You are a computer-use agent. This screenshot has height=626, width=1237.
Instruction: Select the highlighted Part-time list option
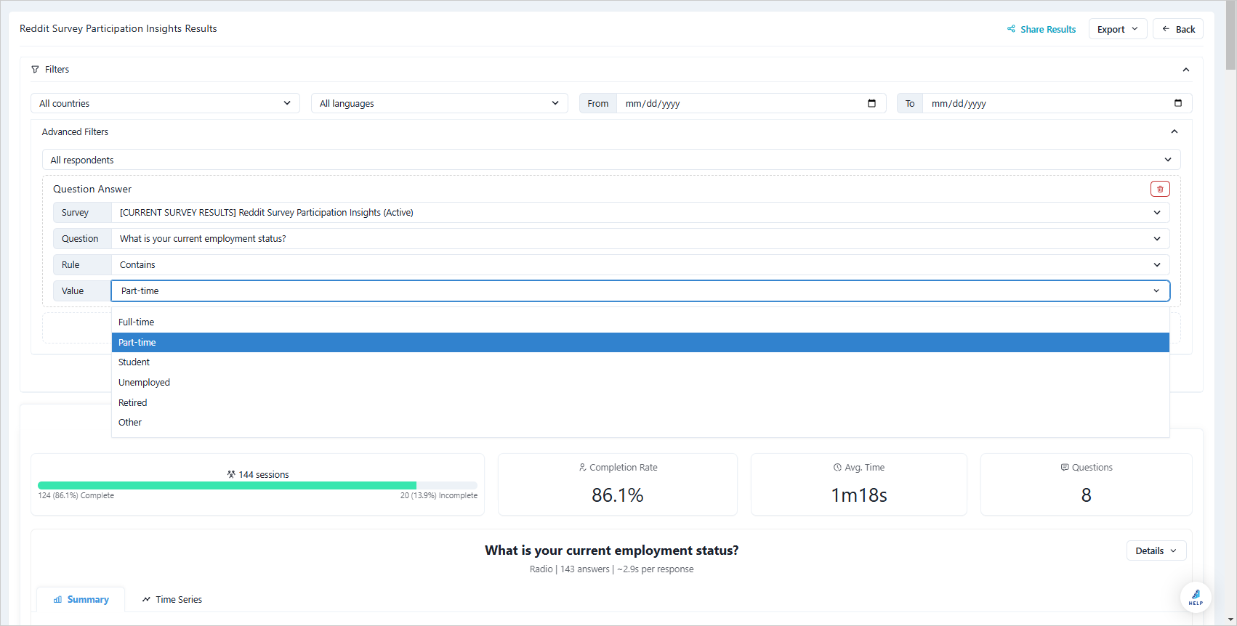640,343
